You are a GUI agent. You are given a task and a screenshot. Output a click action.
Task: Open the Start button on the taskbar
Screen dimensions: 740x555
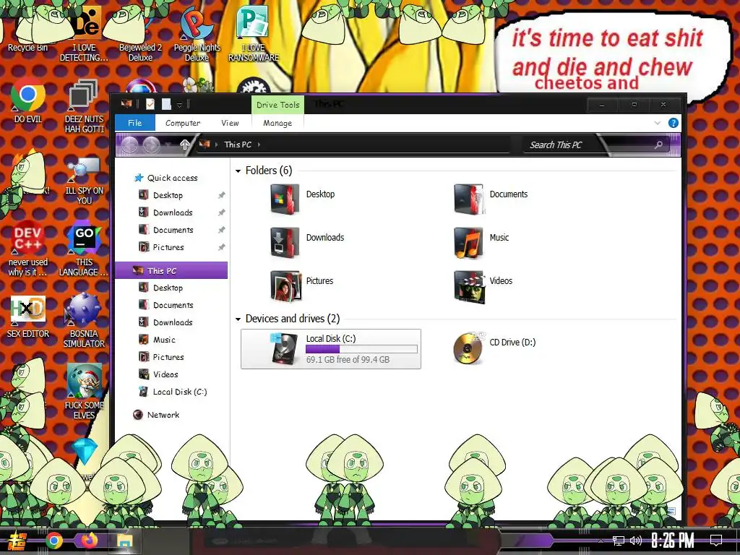click(17, 541)
